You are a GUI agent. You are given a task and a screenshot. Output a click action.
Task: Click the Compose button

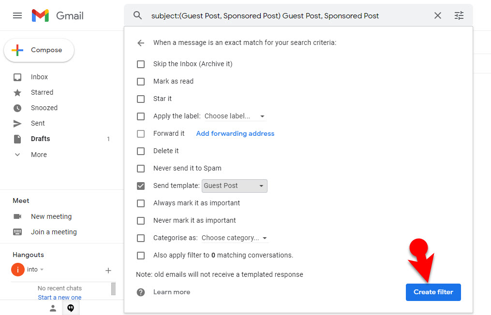click(x=39, y=50)
